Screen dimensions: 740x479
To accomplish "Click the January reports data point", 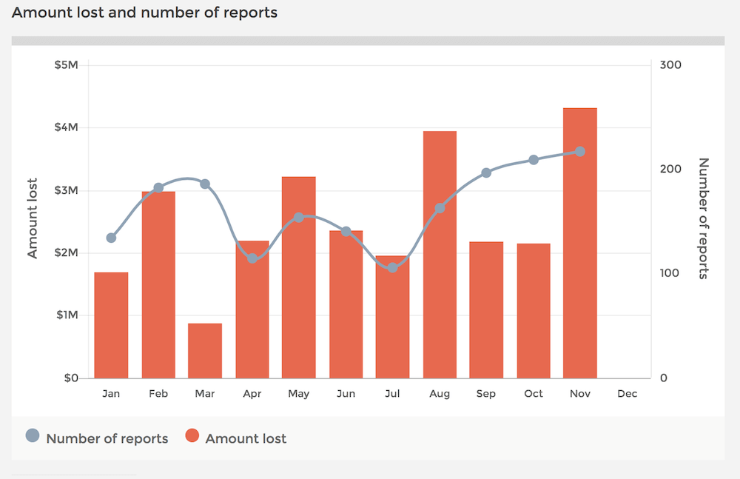I will [x=112, y=238].
